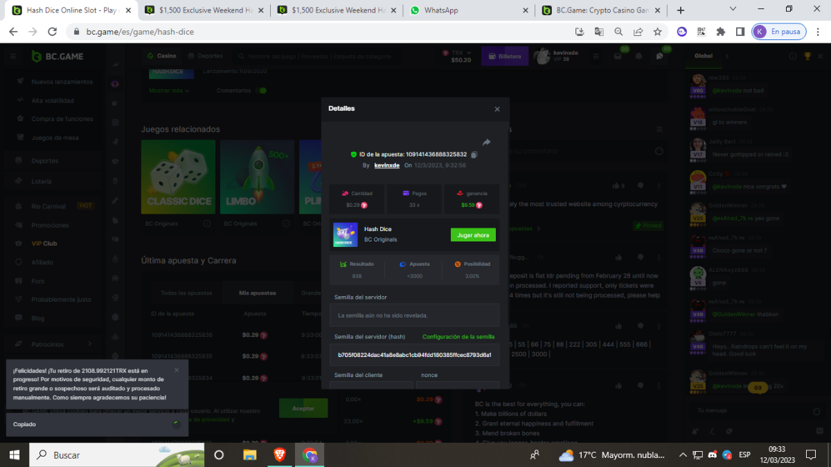Screen dimensions: 831x467
Task: Expand the Mostrar más section
Action: 169,91
